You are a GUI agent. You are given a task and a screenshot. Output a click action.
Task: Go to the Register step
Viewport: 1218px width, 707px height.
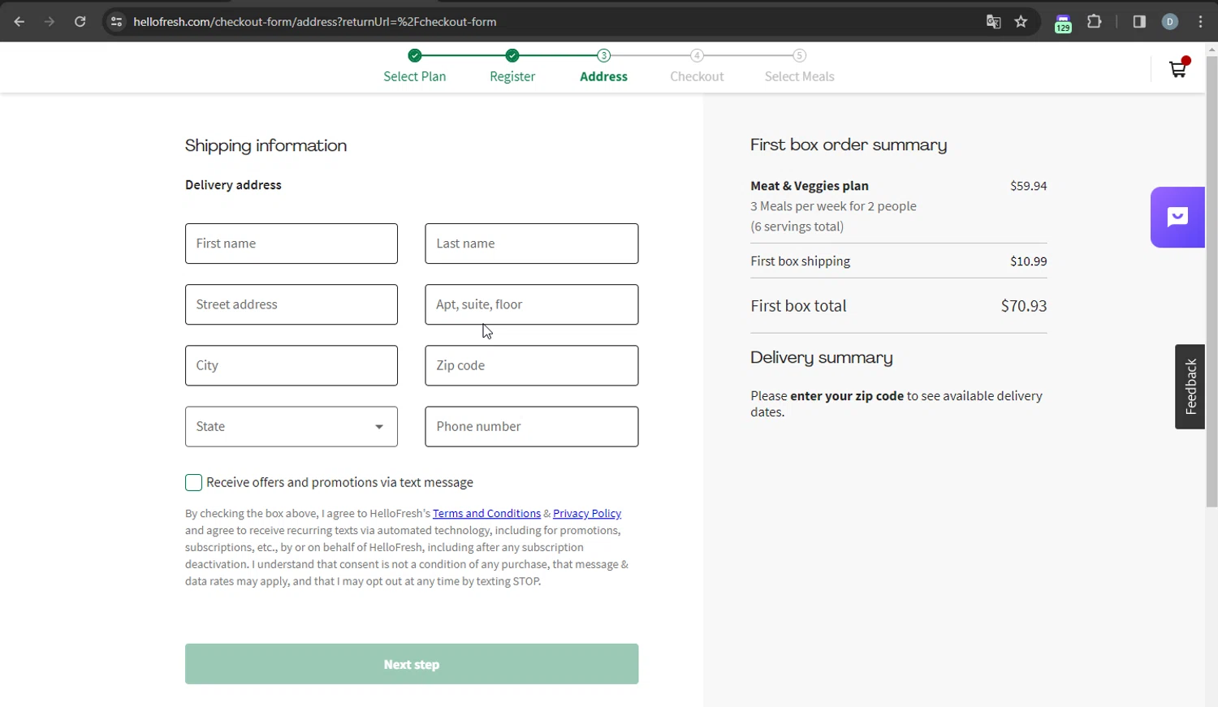512,76
